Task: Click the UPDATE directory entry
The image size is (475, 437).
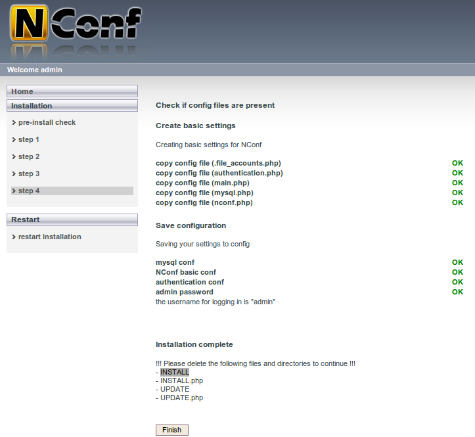Action: tap(175, 389)
